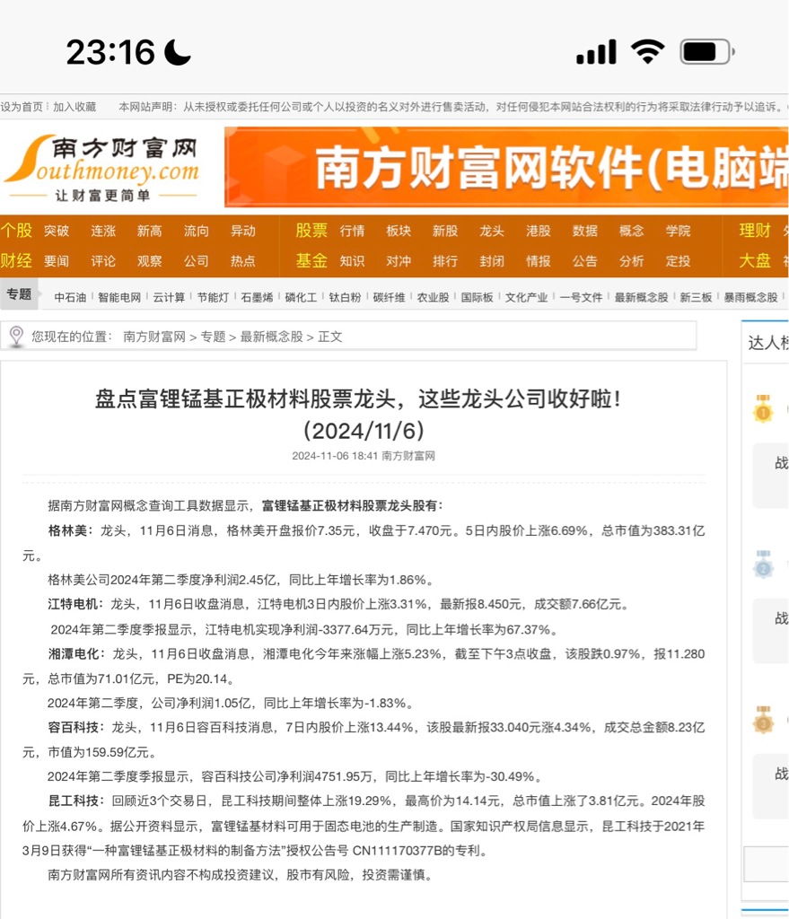Open the 云计算 topic link
Screen dimensions: 789x919
click(x=169, y=298)
